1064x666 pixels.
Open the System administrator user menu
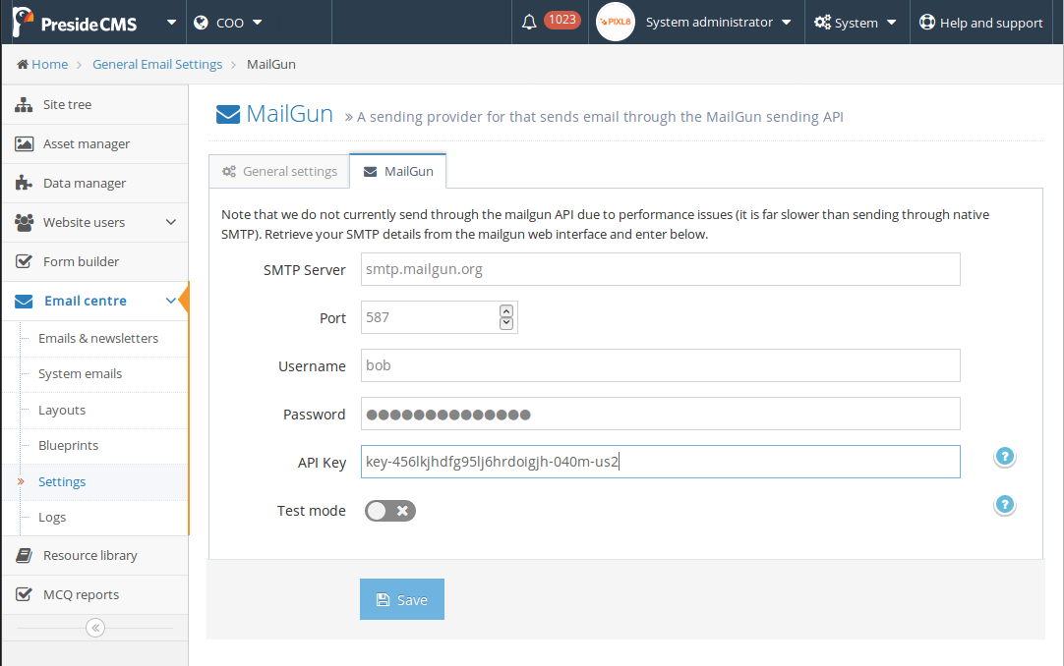[718, 23]
